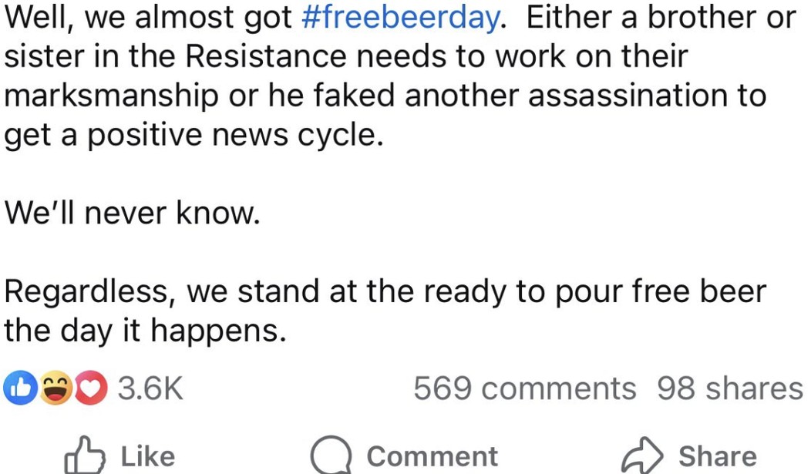The height and width of the screenshot is (474, 811).
Task: Open the #freebeerday hashtag link
Action: point(399,18)
